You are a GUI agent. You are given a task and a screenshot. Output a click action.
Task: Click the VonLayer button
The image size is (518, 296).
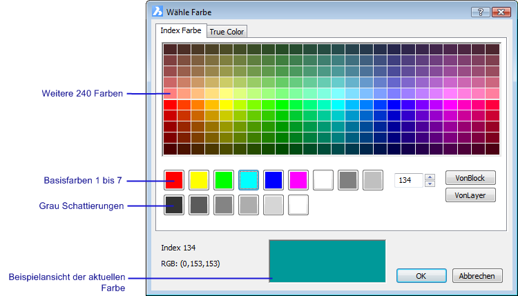pos(470,195)
